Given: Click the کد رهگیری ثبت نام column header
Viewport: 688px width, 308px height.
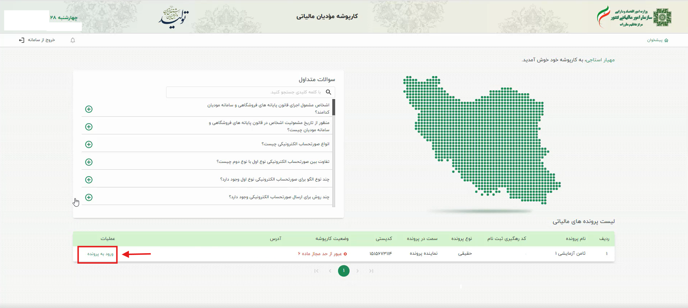Looking at the screenshot, I should pyautogui.click(x=507, y=239).
